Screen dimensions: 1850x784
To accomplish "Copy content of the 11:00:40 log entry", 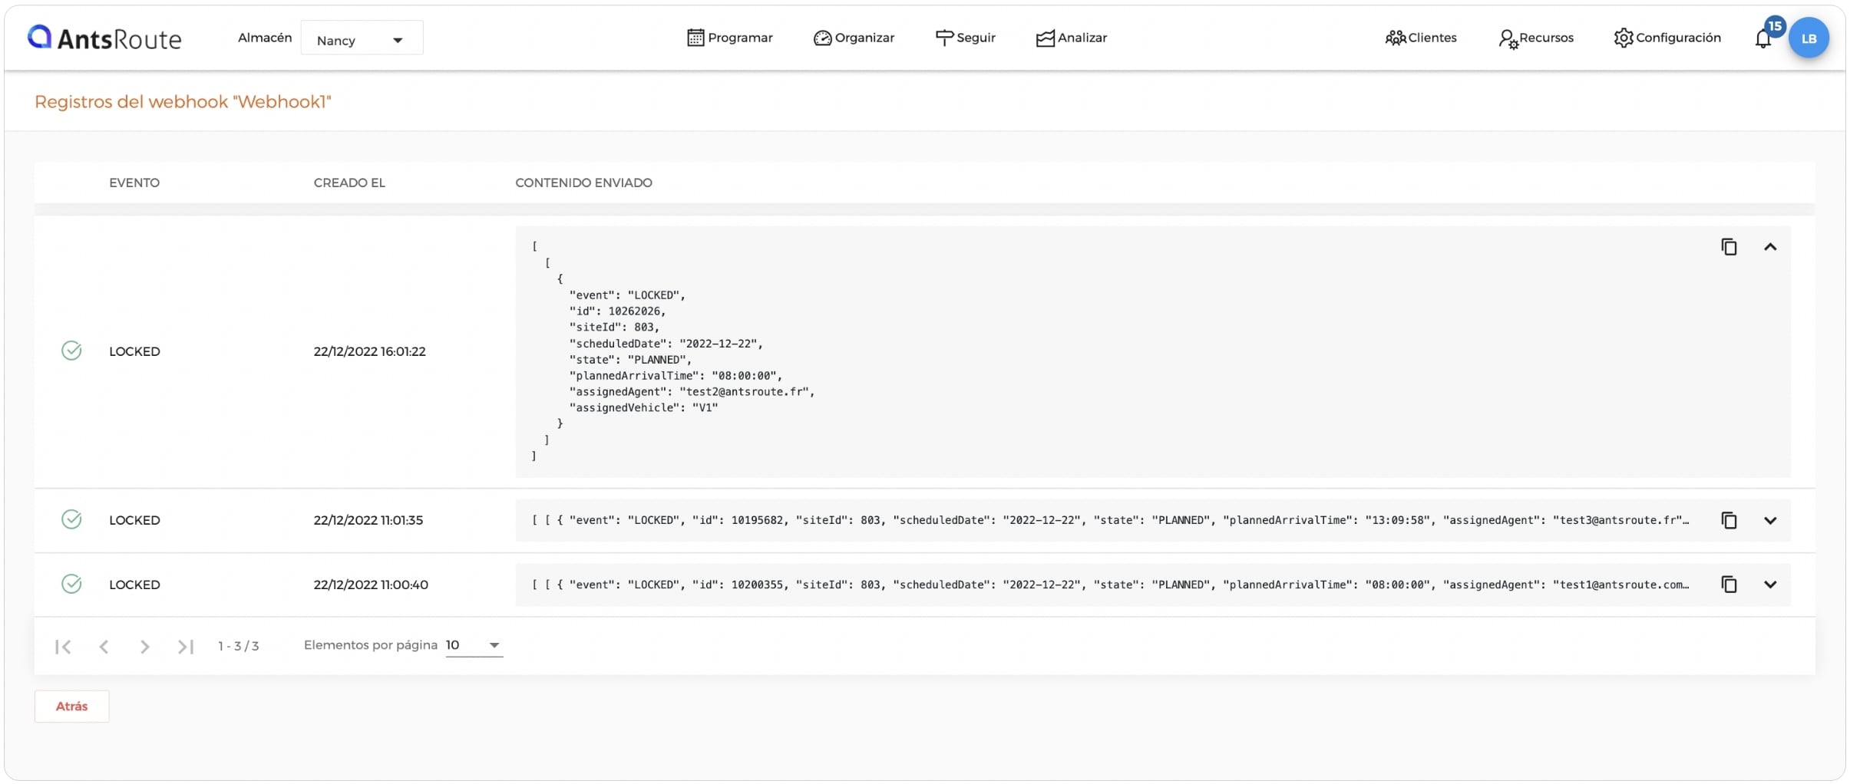I will [x=1729, y=585].
